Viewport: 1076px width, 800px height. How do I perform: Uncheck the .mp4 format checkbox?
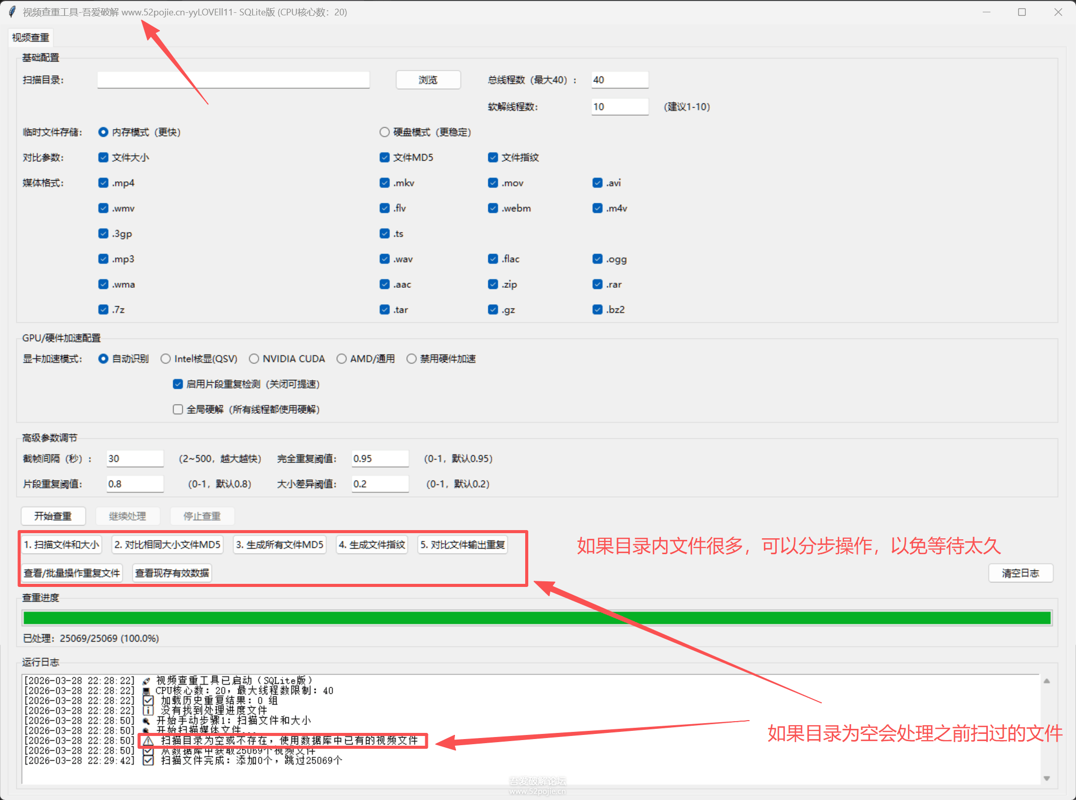click(x=104, y=183)
